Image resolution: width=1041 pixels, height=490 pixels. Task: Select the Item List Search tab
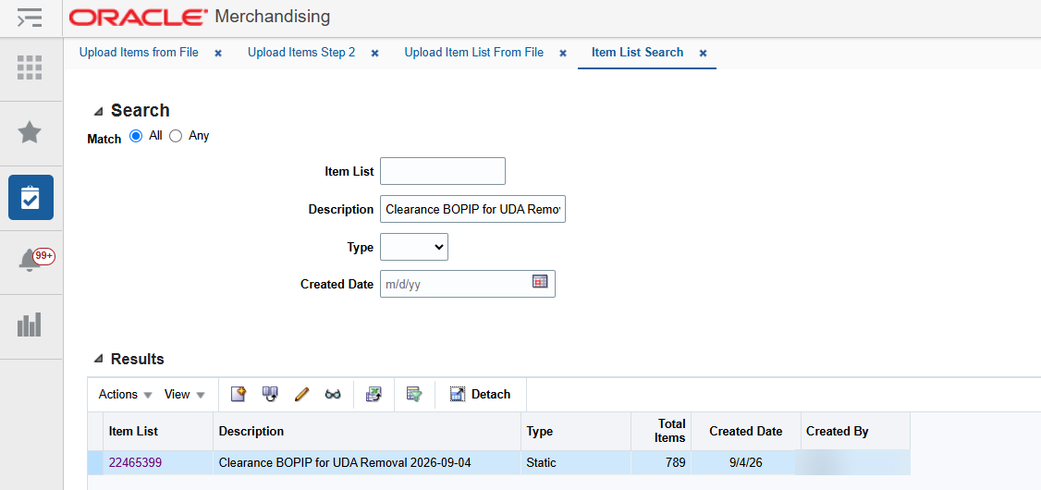point(637,53)
